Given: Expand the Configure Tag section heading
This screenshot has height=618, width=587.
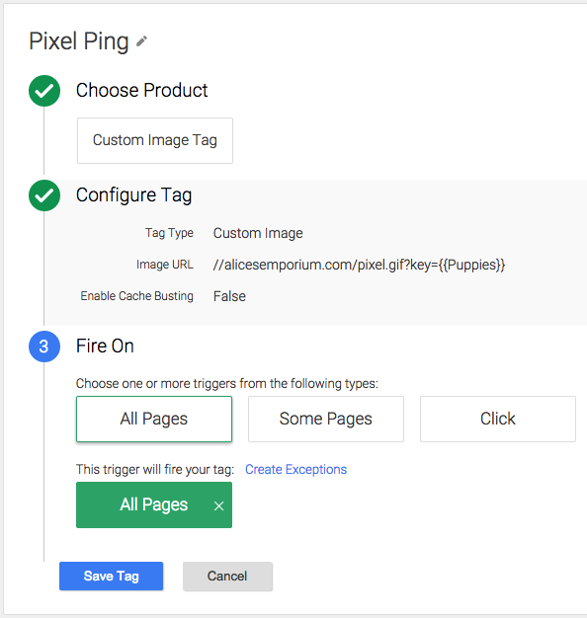Looking at the screenshot, I should 134,195.
